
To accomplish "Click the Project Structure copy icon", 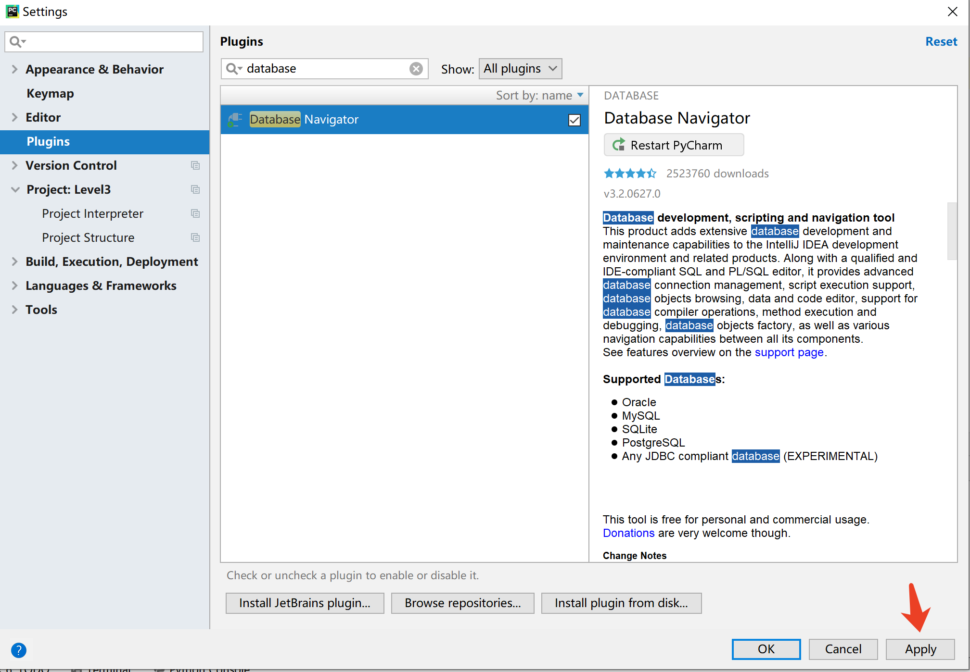I will [195, 237].
